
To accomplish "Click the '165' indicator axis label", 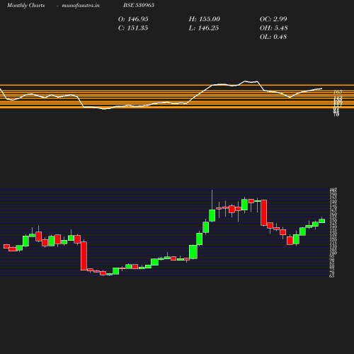I will pos(338,92).
